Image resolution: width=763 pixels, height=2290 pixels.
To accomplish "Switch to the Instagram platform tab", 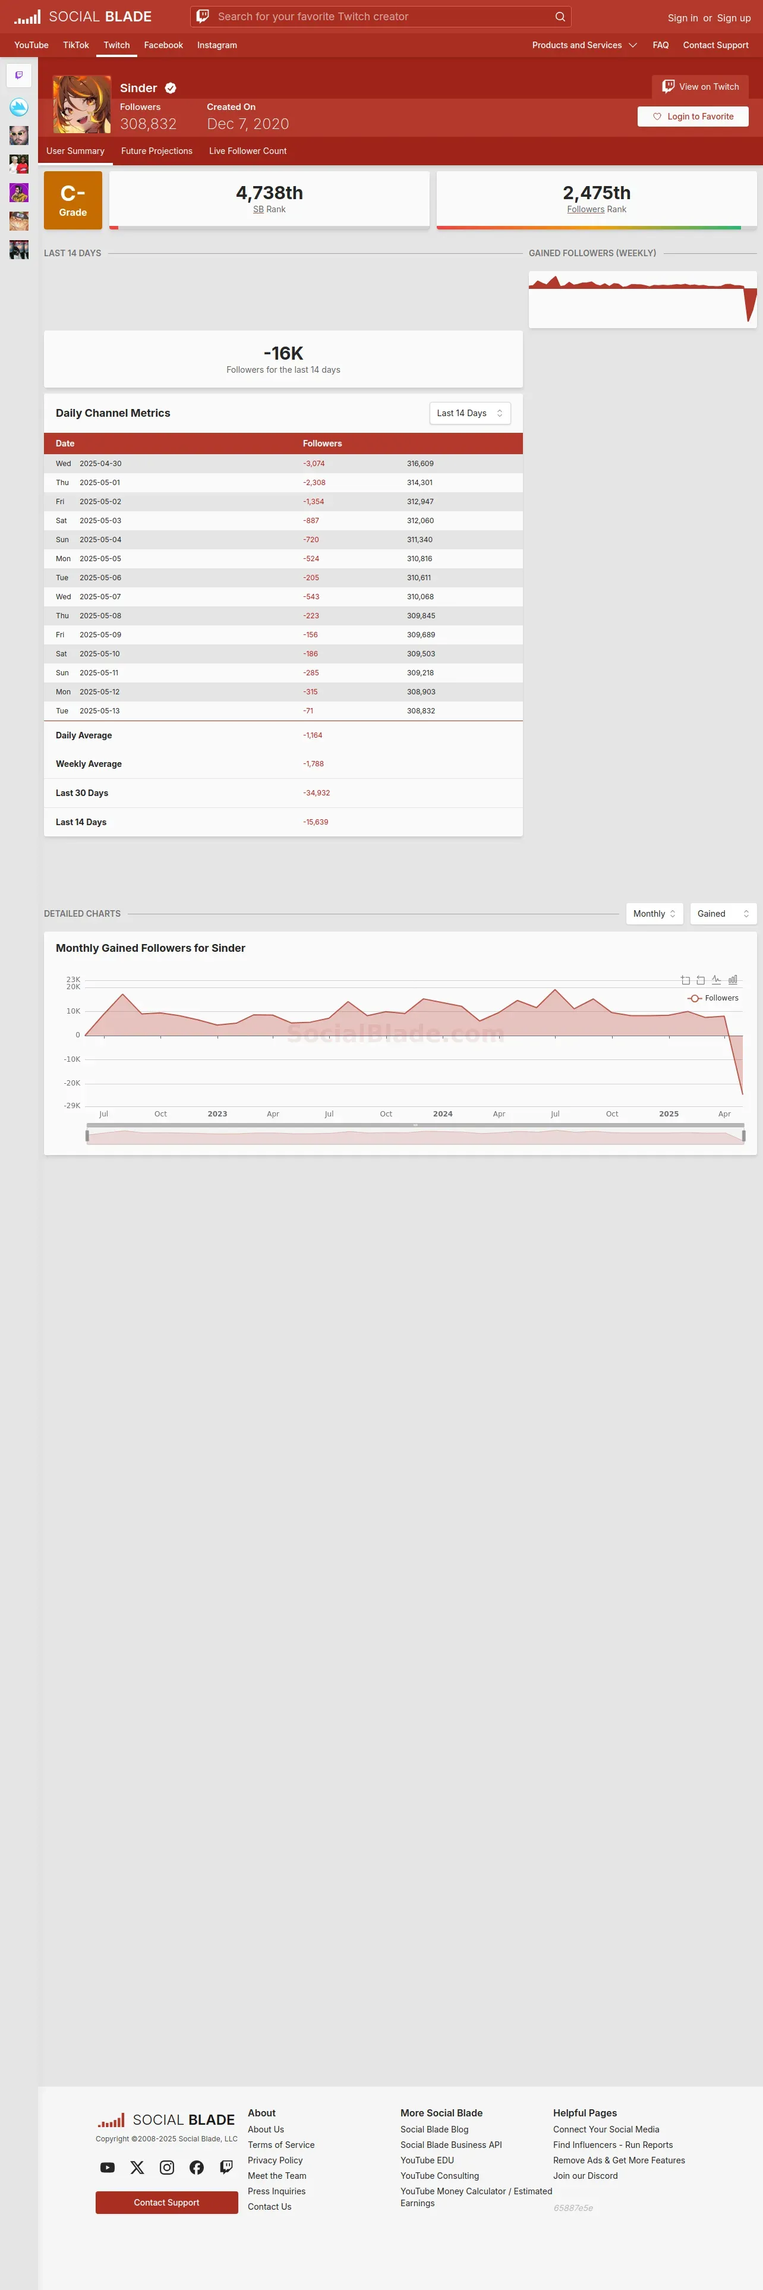I will pyautogui.click(x=217, y=45).
